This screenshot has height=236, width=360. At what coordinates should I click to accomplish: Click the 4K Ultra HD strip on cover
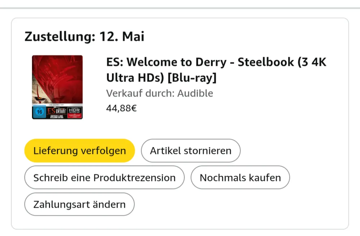click(x=57, y=105)
